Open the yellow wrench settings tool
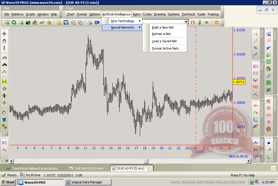 [x=4, y=127]
